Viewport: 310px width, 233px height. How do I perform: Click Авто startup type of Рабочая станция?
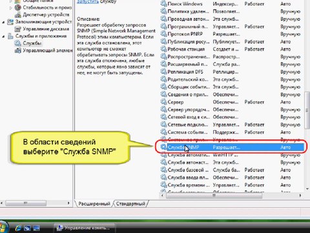pos(285,49)
